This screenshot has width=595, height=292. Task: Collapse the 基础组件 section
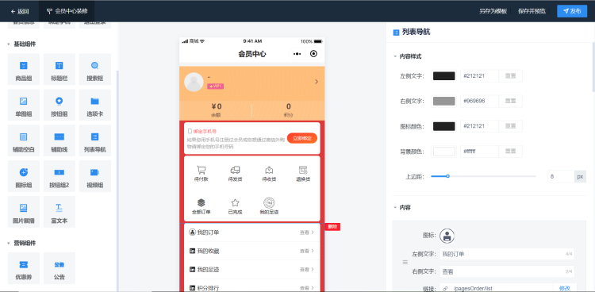(9, 44)
